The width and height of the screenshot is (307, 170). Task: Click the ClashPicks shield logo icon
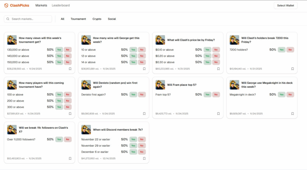pos(6,5)
